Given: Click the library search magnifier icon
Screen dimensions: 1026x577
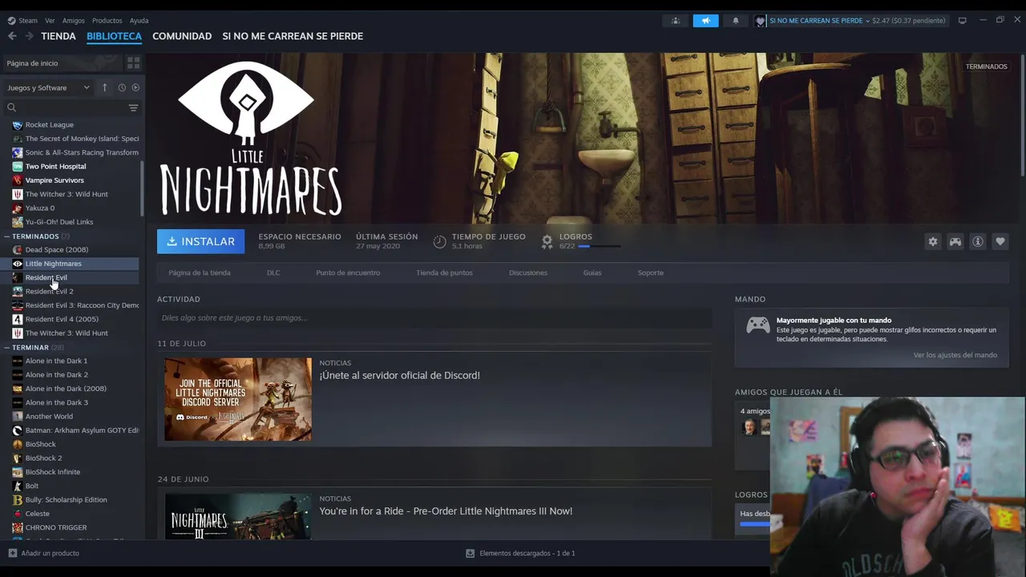Looking at the screenshot, I should pyautogui.click(x=11, y=107).
